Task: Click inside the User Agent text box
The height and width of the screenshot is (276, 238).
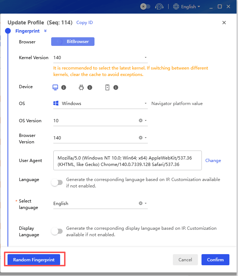Action: tap(127, 160)
